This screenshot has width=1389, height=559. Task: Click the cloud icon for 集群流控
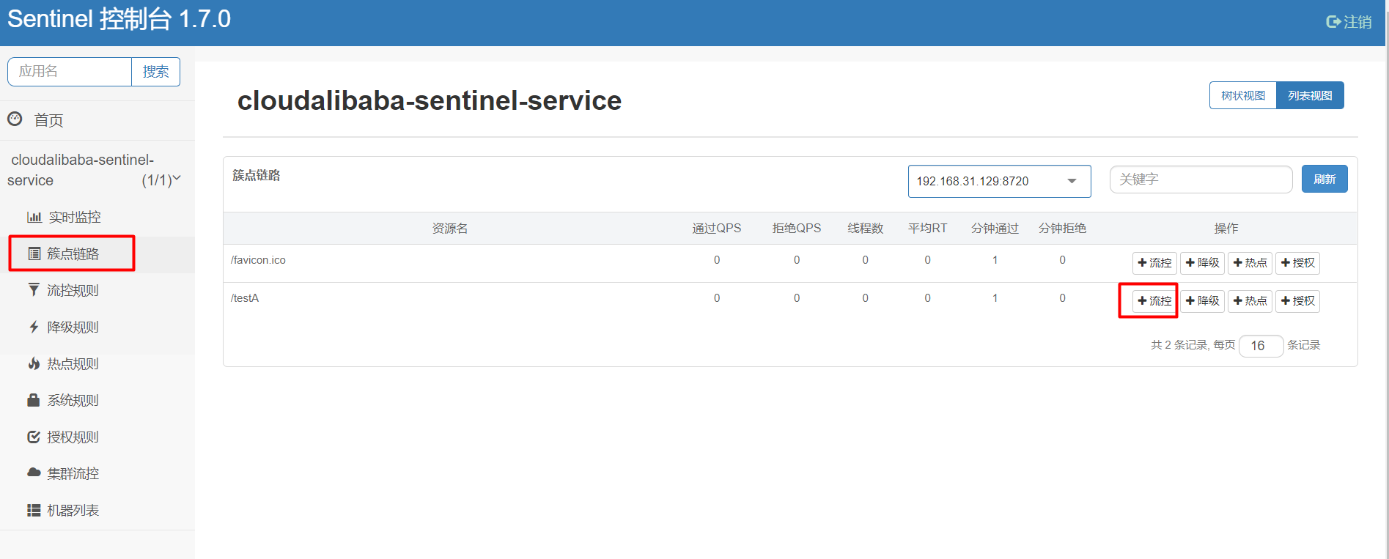point(34,473)
